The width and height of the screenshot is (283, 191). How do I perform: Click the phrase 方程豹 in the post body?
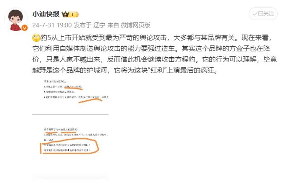point(185,59)
